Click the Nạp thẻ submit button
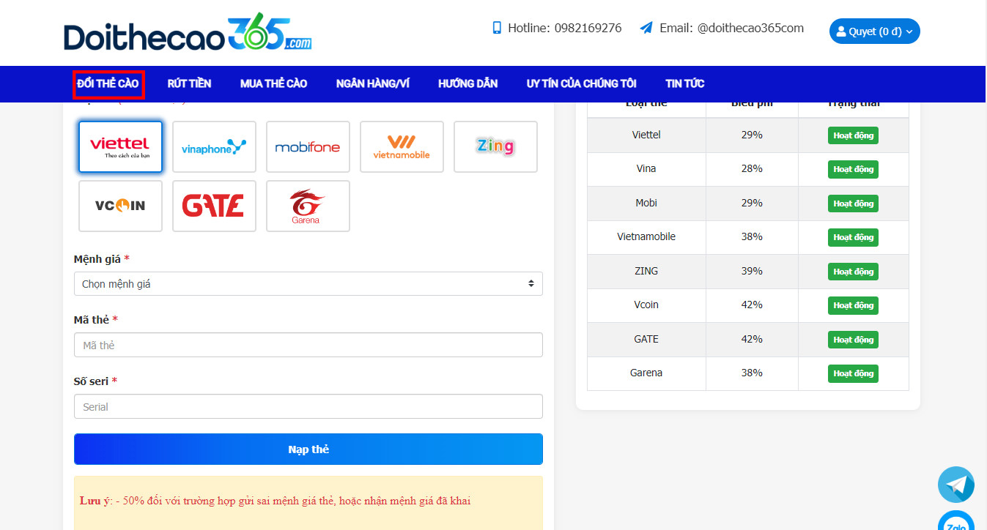Viewport: 987px width, 530px height. (308, 449)
